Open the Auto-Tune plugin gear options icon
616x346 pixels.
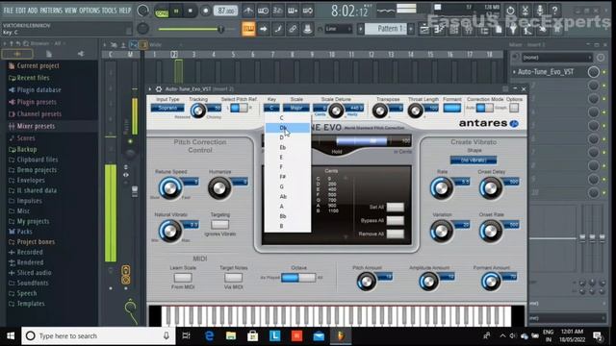pos(158,89)
